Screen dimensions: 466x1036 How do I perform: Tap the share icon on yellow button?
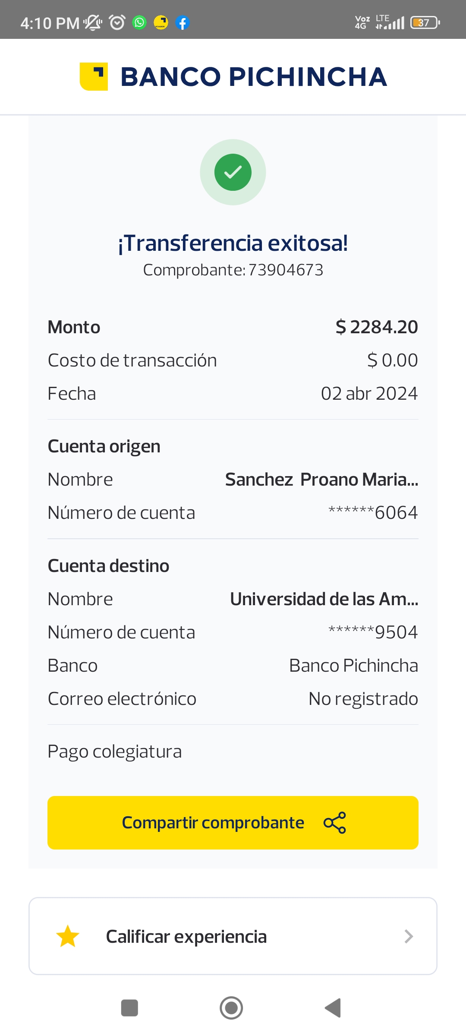pos(335,823)
